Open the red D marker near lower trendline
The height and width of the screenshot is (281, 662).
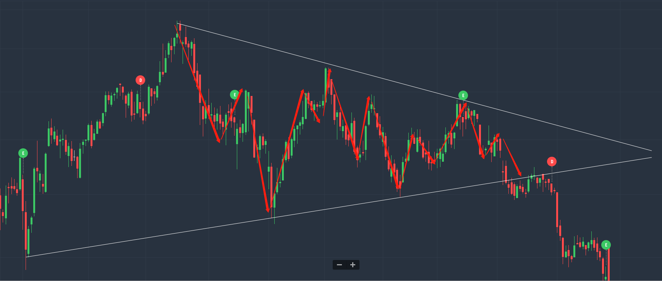(x=552, y=162)
